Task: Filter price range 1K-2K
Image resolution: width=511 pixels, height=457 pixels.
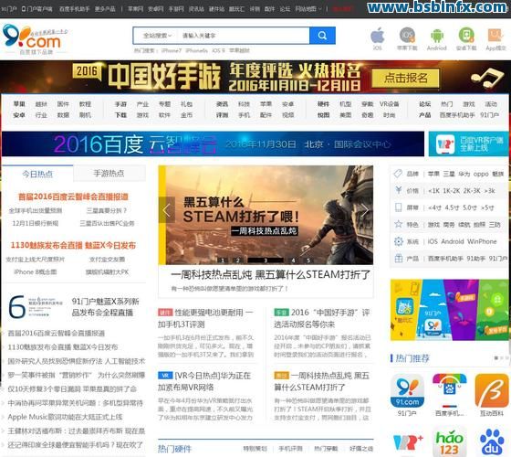Action: pyautogui.click(x=453, y=191)
